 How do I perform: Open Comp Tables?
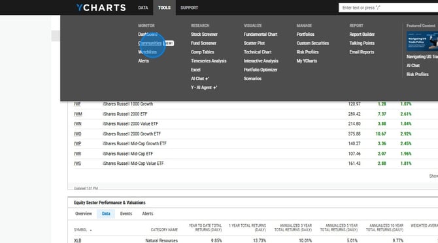tap(203, 52)
